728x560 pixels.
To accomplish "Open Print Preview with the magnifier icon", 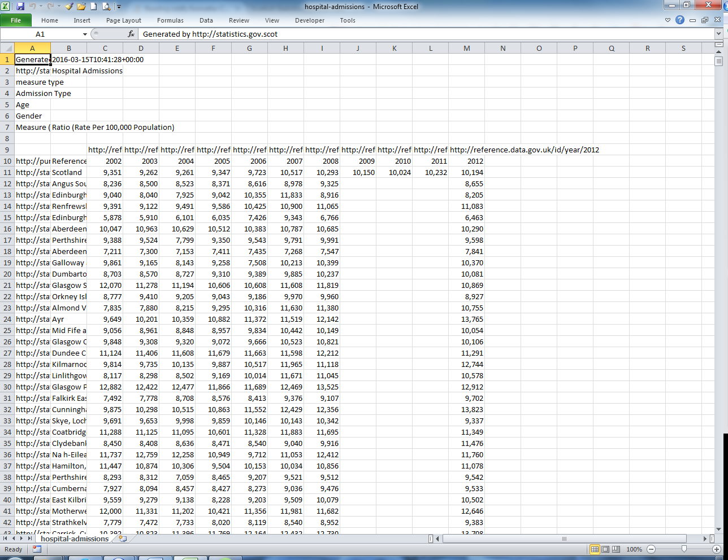I will click(x=106, y=7).
